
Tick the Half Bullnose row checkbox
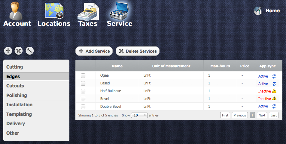83,91
